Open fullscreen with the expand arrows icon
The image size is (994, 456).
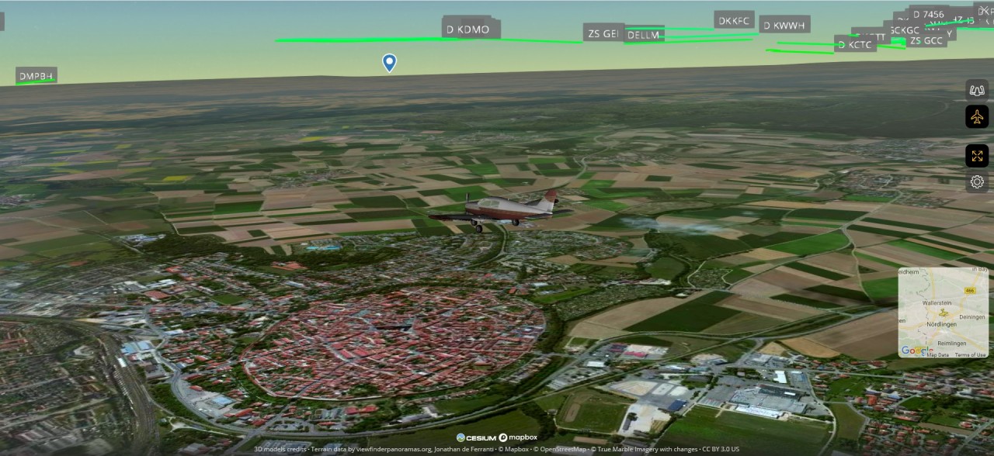pos(977,156)
